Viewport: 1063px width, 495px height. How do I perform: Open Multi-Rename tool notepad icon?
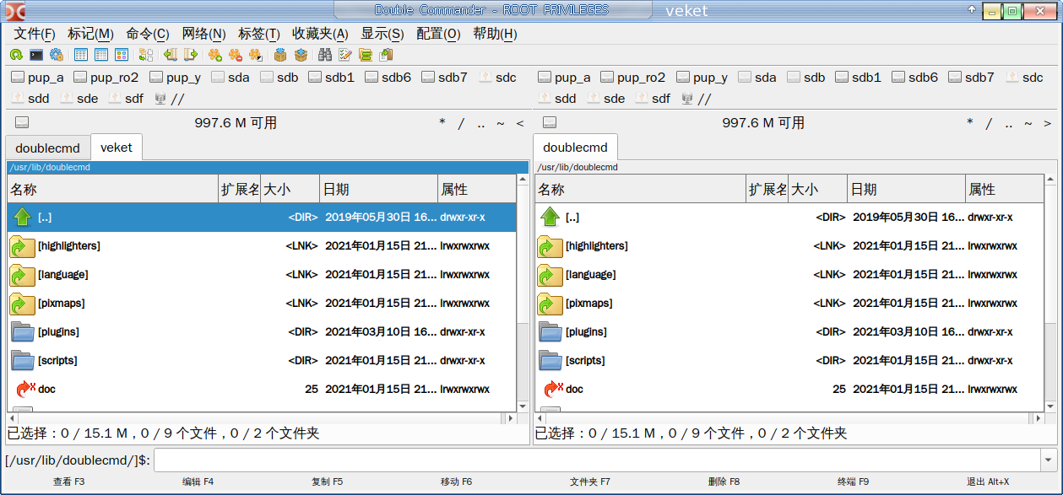point(345,56)
